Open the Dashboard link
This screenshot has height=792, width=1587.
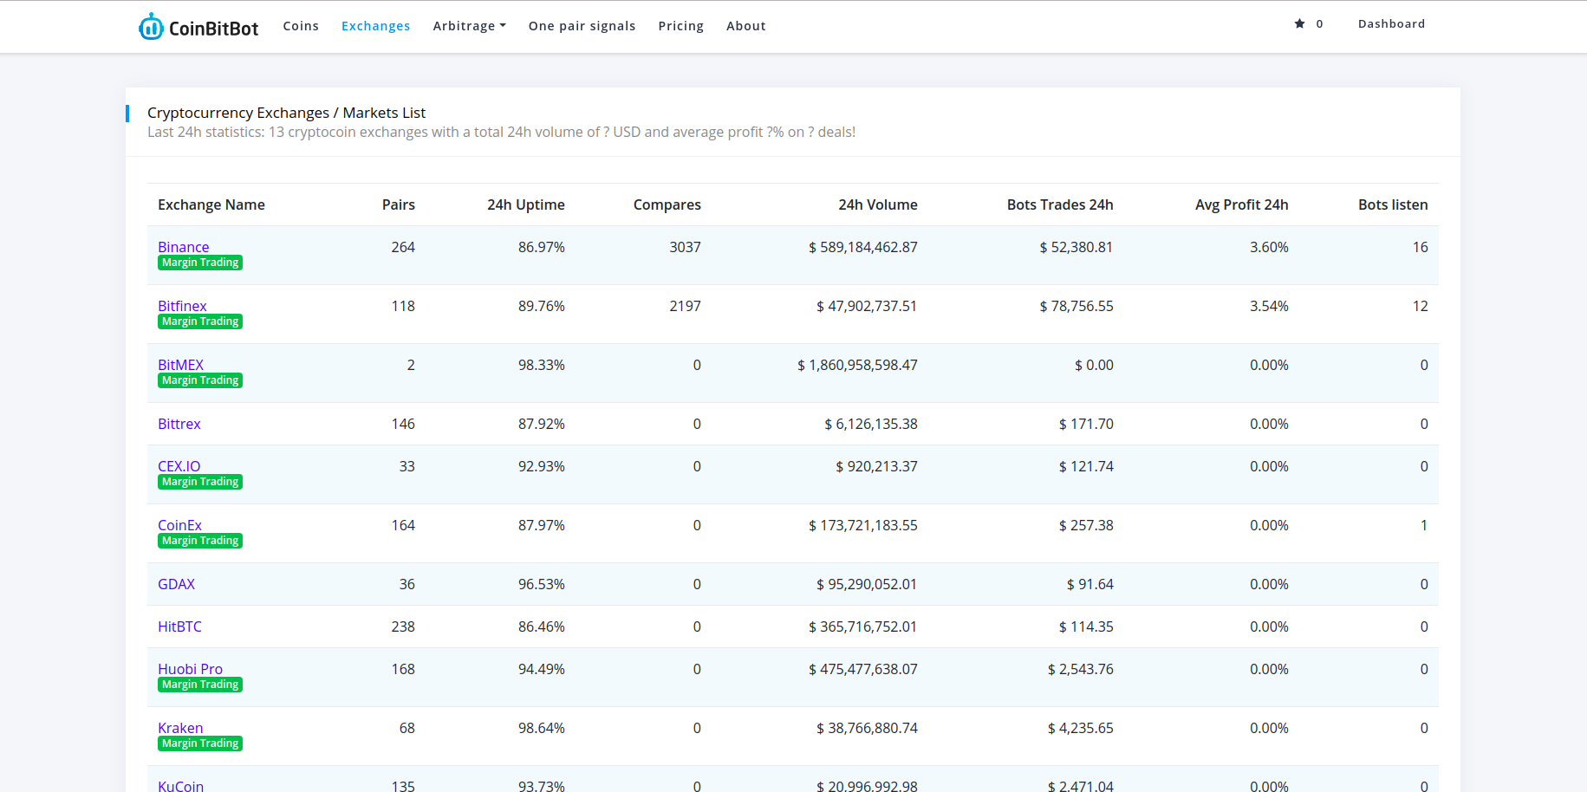click(1391, 23)
